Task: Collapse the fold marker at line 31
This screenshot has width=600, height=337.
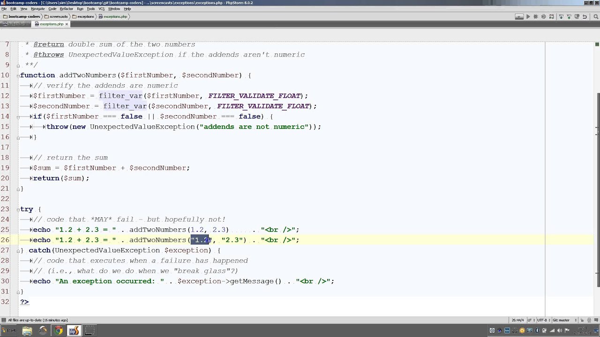Action: [18, 292]
